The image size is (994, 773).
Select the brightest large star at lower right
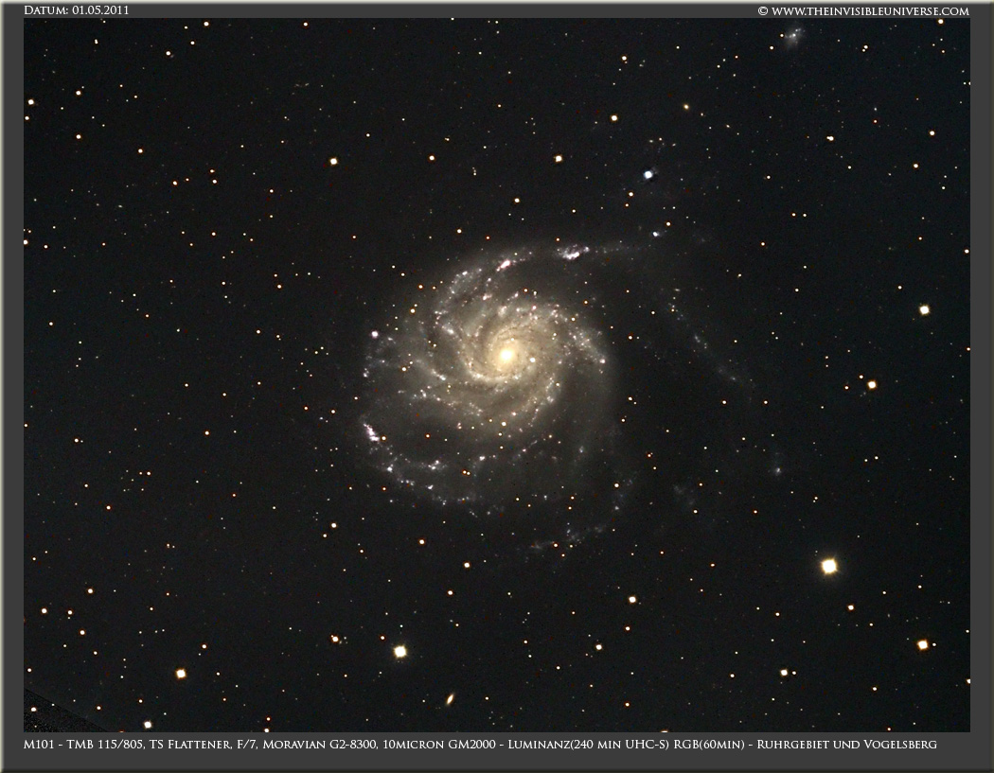click(x=828, y=566)
